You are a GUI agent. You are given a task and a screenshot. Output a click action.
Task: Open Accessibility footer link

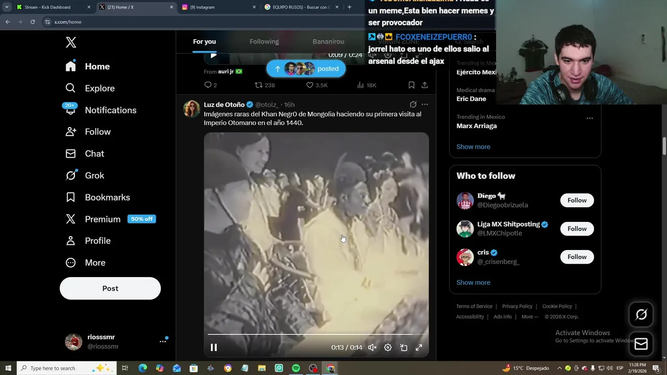[470, 317]
